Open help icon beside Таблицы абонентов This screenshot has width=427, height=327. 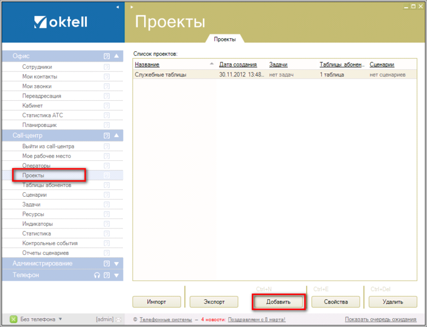[x=107, y=185]
